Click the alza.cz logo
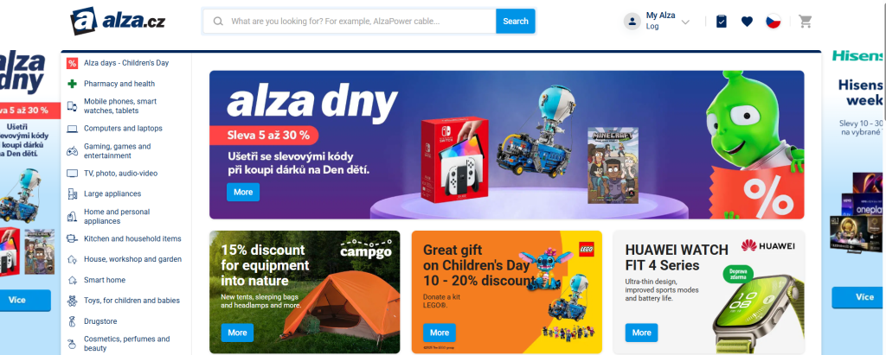 [x=118, y=22]
